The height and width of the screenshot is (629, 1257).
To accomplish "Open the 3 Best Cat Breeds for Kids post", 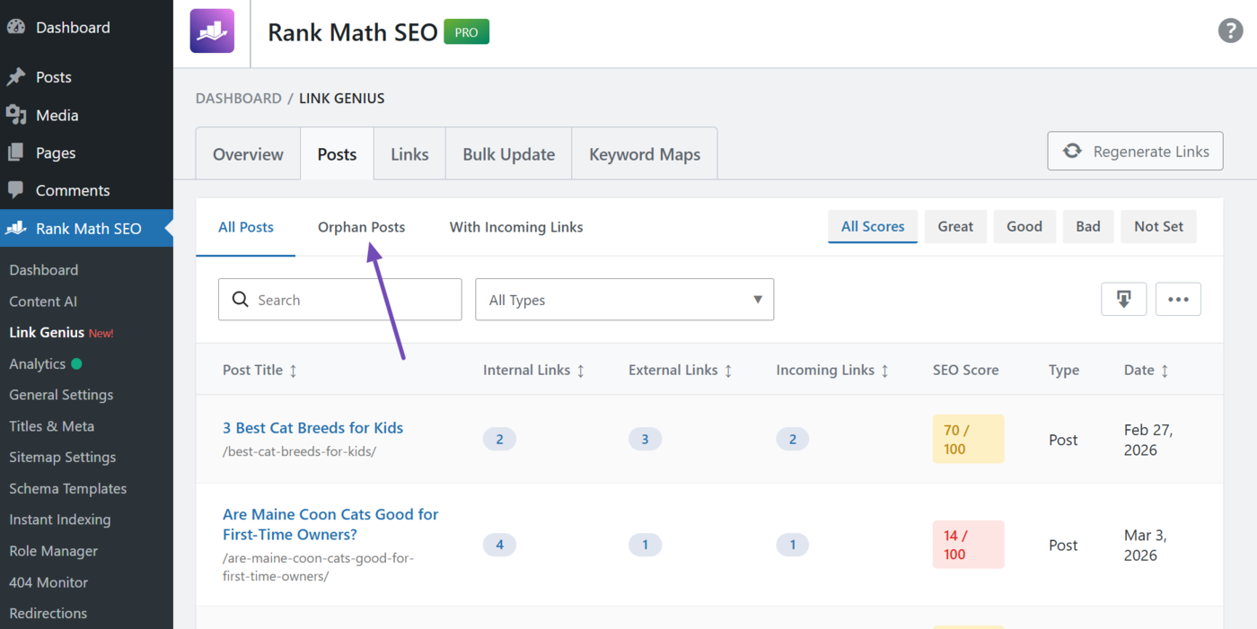I will tap(312, 428).
